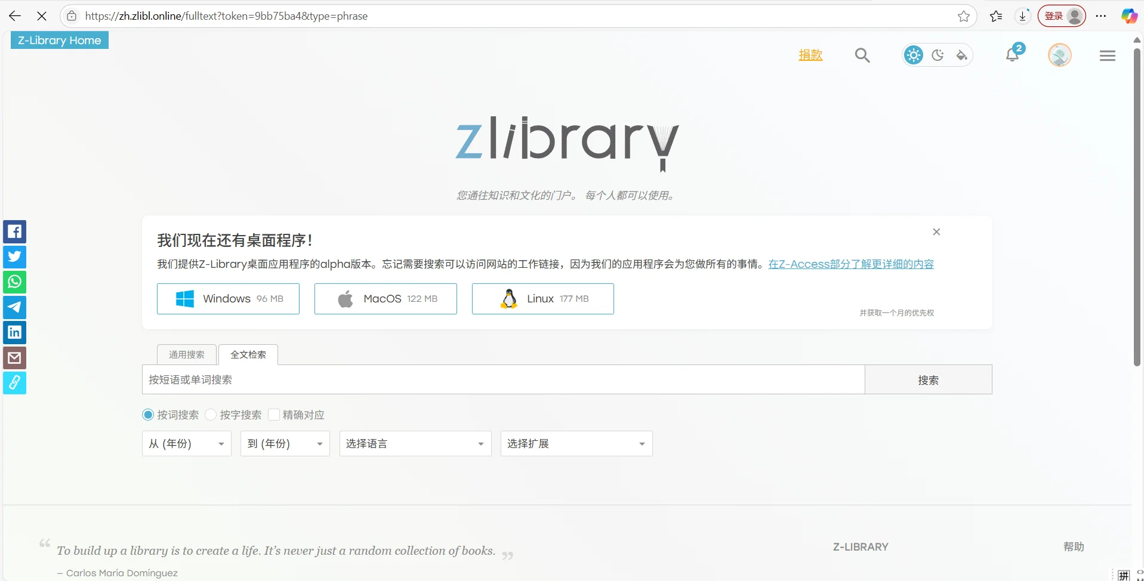Open the 选择语言 dropdown
The image size is (1144, 581).
[x=415, y=444]
